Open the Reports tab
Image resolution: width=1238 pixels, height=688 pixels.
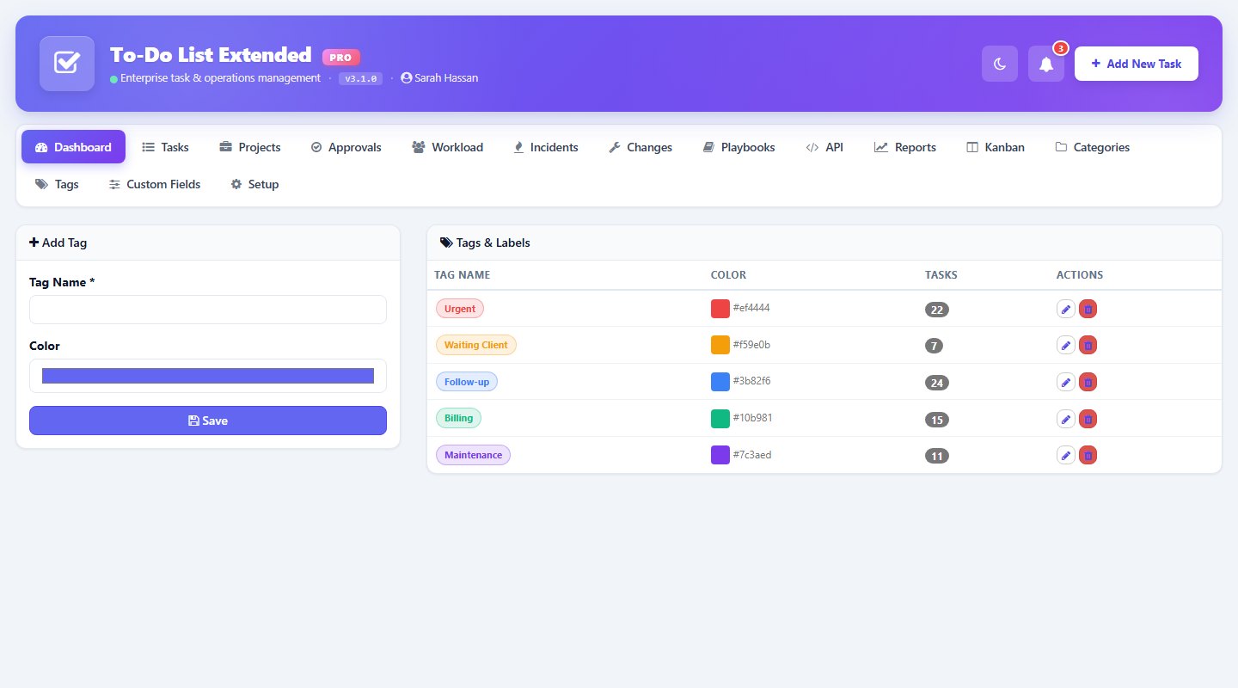tap(904, 147)
